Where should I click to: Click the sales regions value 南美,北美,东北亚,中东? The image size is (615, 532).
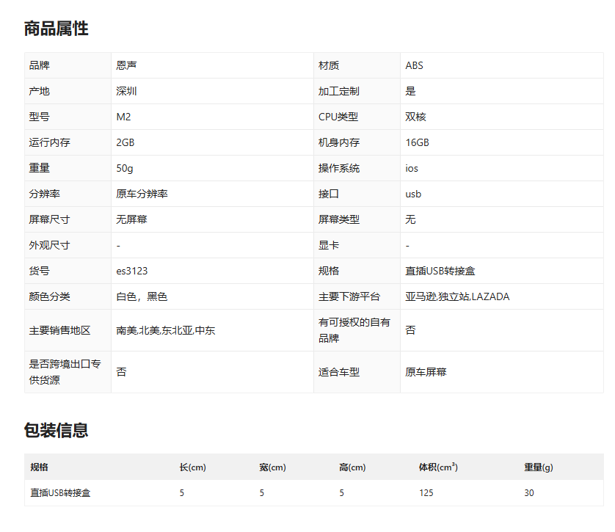click(165, 330)
